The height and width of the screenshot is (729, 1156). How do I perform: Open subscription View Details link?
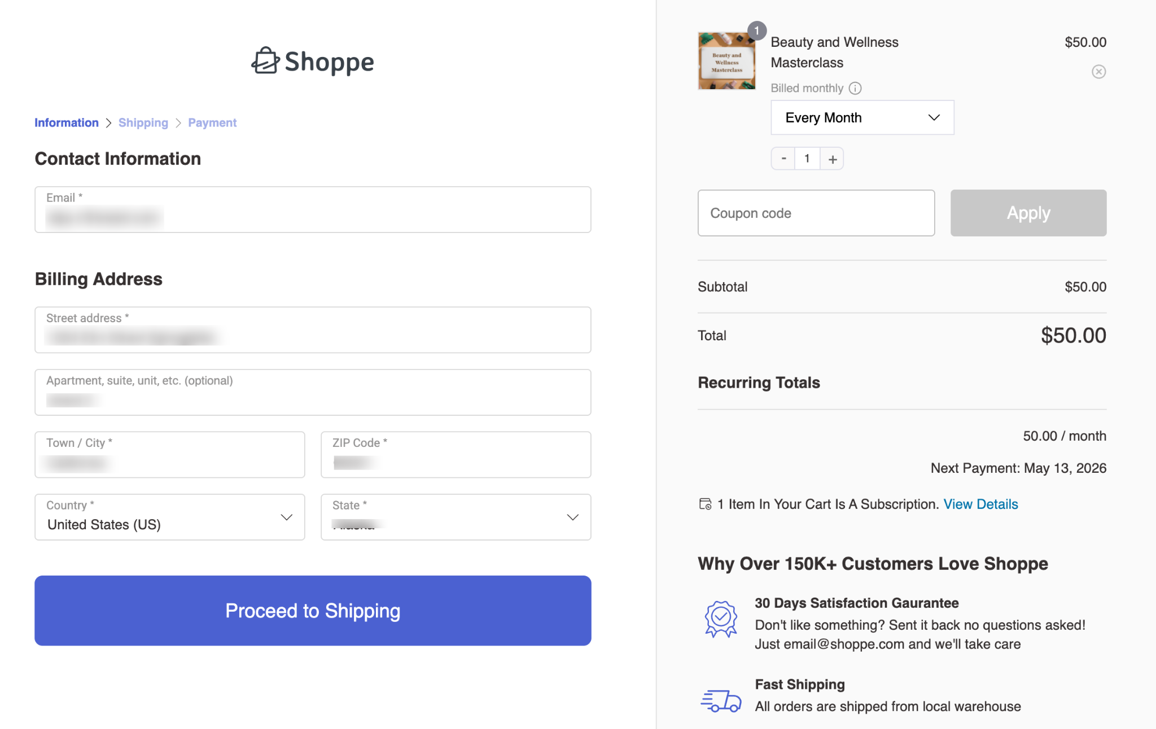[980, 504]
